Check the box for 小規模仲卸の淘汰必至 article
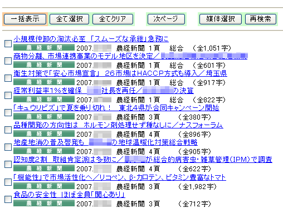The height and width of the screenshot is (208, 283). (8, 43)
